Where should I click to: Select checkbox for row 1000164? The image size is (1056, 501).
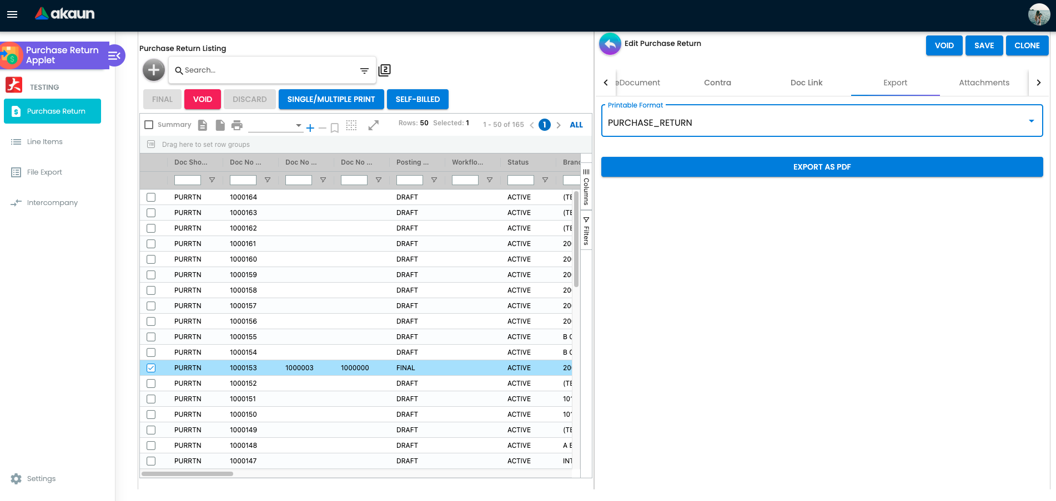coord(151,197)
